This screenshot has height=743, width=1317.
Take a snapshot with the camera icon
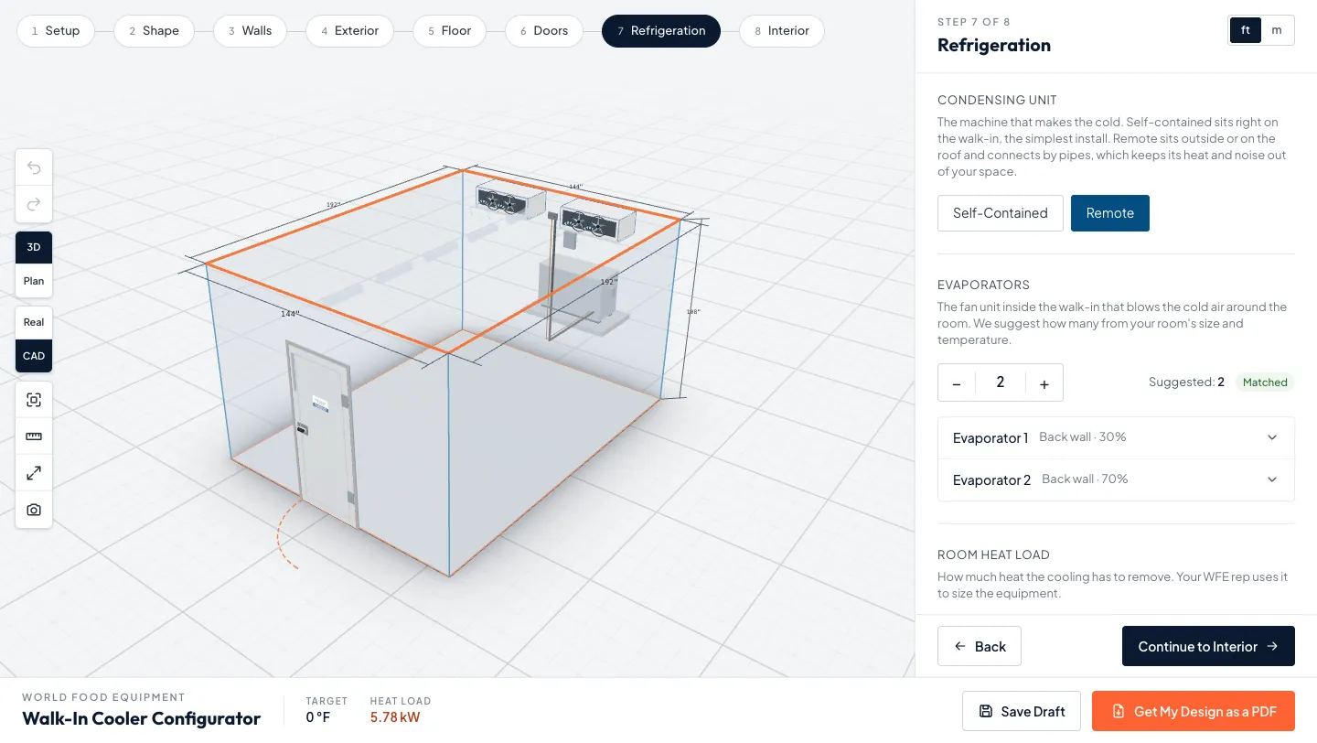click(x=34, y=510)
